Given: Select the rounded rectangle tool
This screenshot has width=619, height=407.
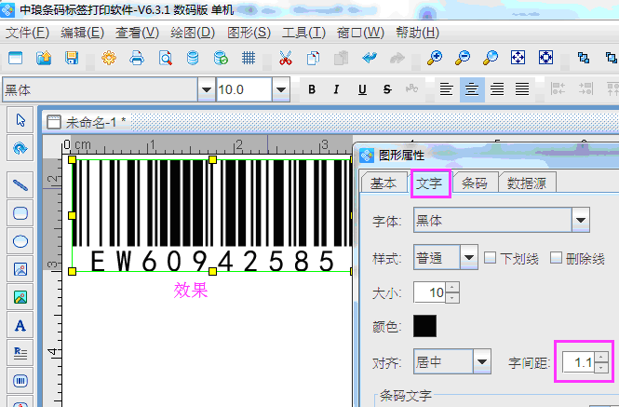Looking at the screenshot, I should click(20, 213).
